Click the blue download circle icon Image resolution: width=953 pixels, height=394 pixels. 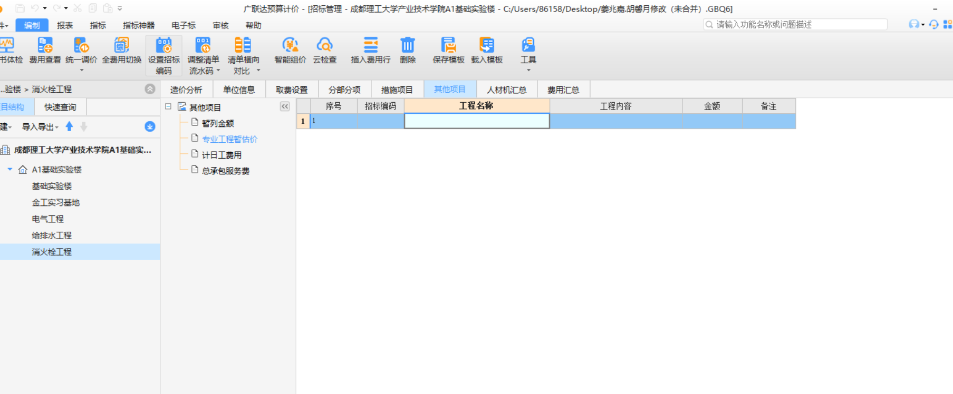[150, 126]
